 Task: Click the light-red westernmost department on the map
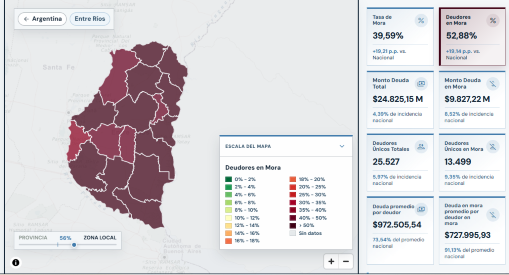(76, 140)
